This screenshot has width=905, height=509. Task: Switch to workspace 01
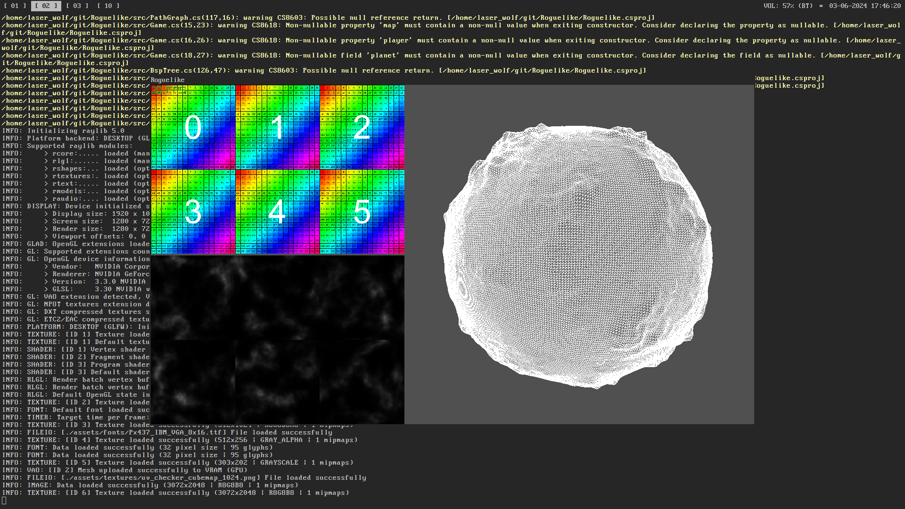15,6
